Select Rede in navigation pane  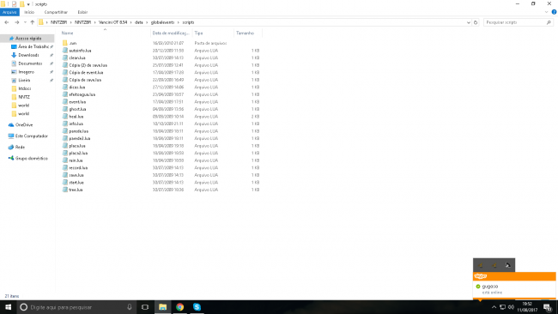coord(20,148)
